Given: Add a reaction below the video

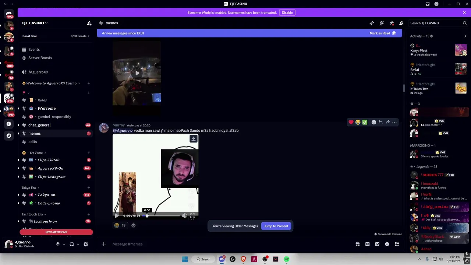Looking at the screenshot, I should point(133,226).
